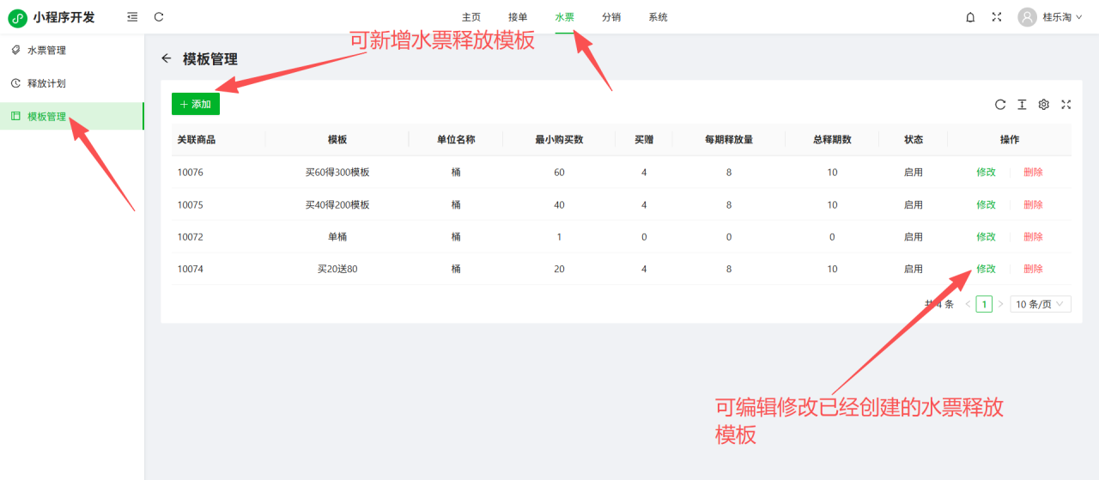
Task: Click 删除 for the 单桶 row
Action: tap(1033, 237)
